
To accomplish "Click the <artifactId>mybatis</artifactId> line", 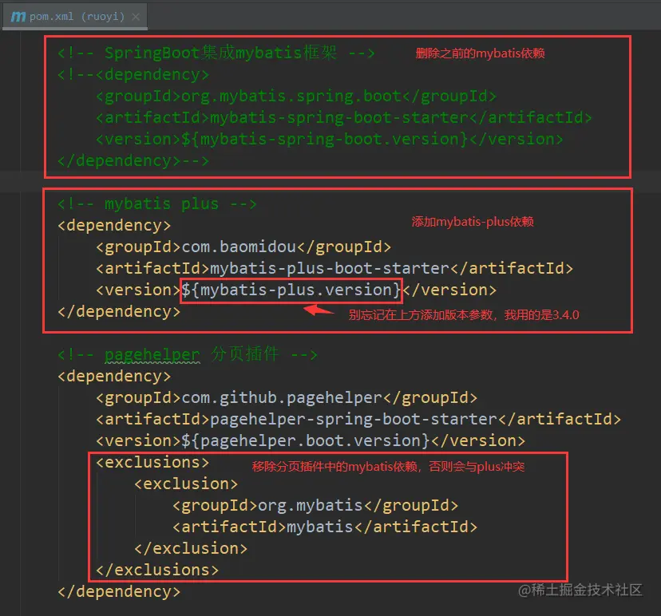I will [x=325, y=527].
